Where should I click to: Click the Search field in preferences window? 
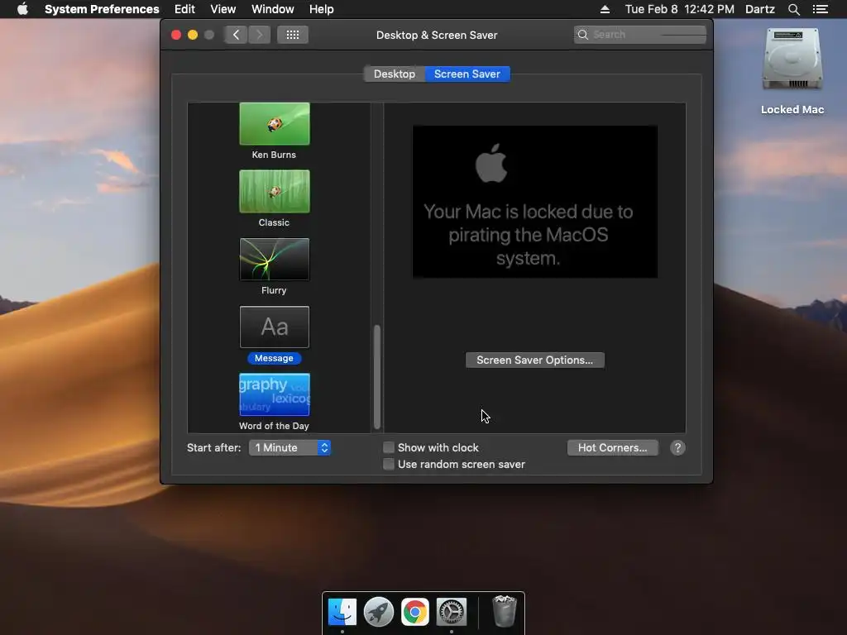tap(640, 35)
